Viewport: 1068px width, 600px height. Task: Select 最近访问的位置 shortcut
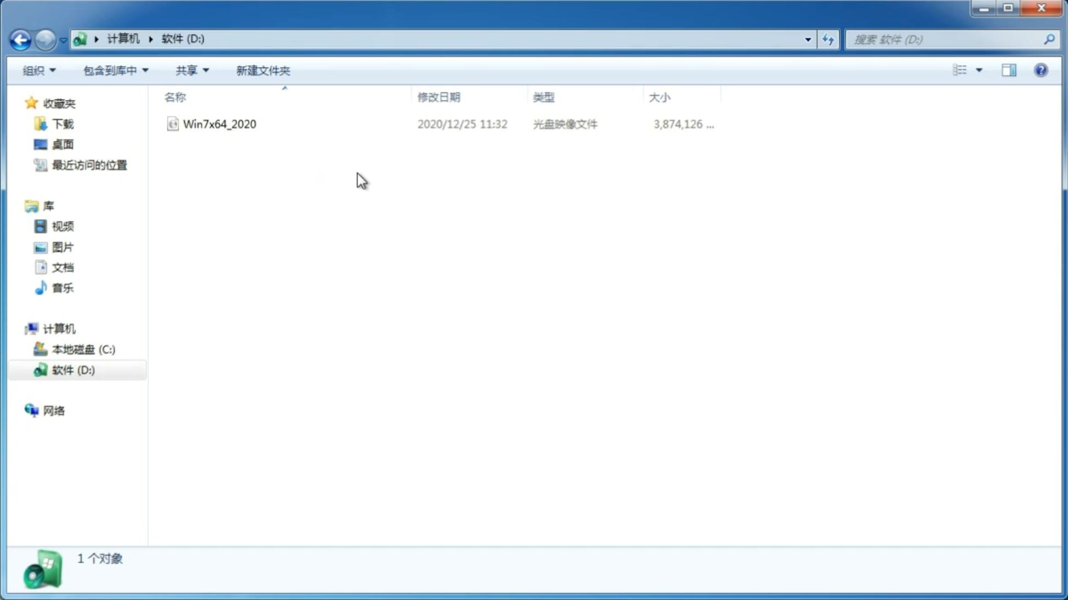pos(89,165)
